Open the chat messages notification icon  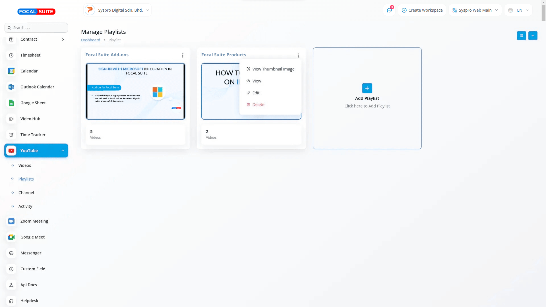pos(389,10)
